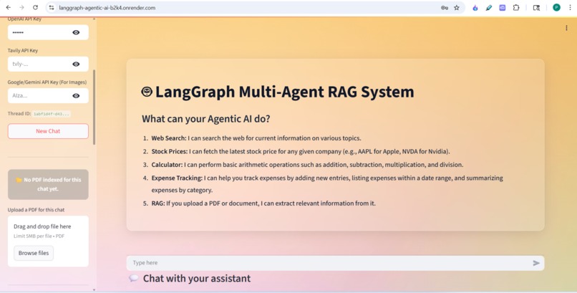
Task: Go back using the browser back arrow
Action: pos(8,7)
